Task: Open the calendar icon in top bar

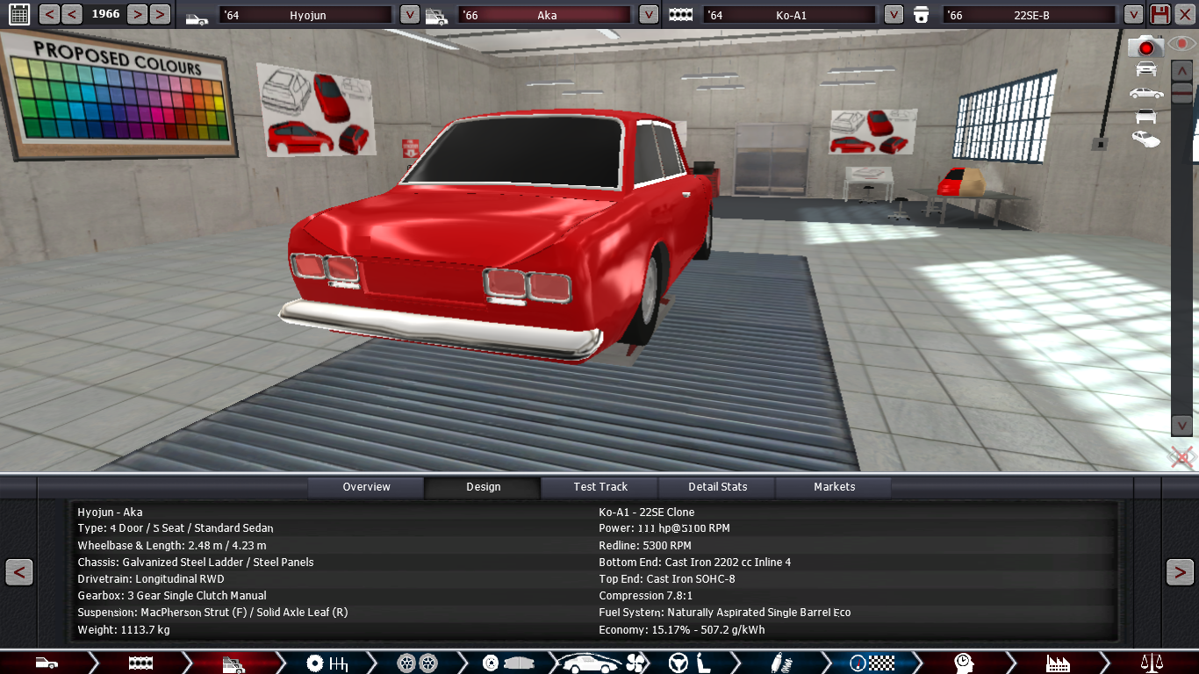Action: (18, 14)
